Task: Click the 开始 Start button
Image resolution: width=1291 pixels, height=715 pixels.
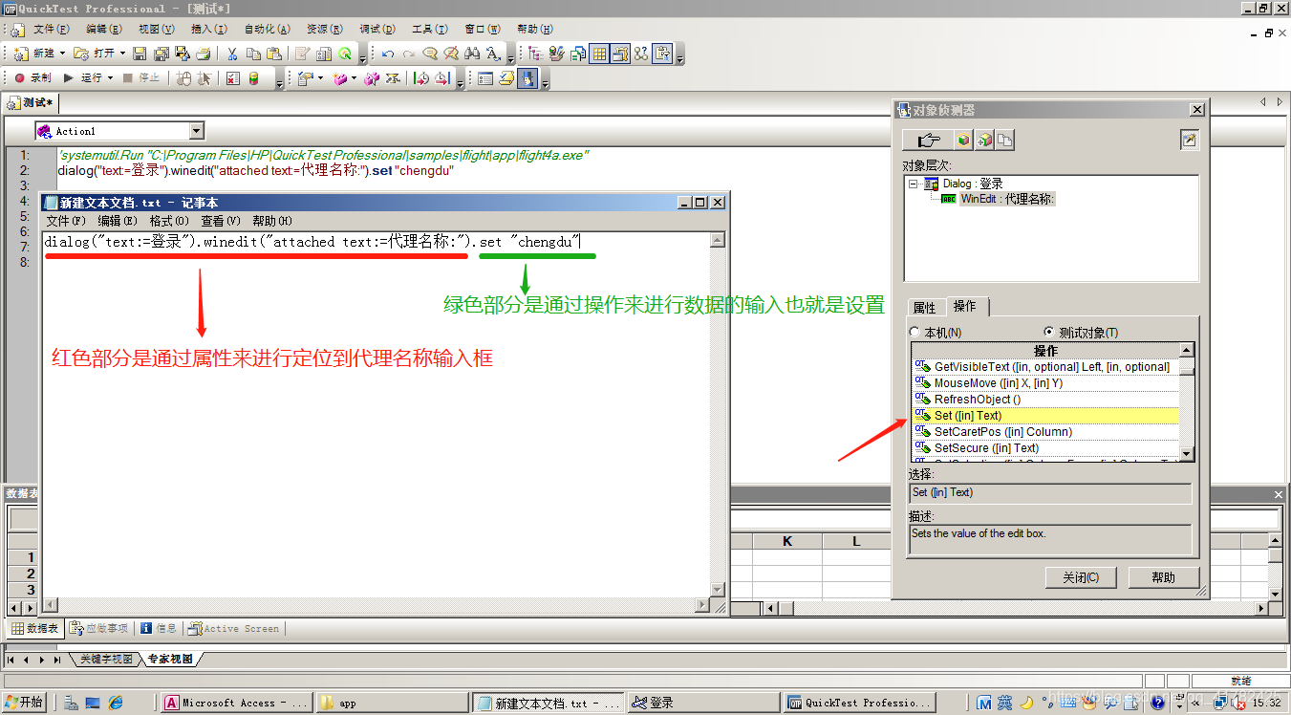Action: coord(25,703)
